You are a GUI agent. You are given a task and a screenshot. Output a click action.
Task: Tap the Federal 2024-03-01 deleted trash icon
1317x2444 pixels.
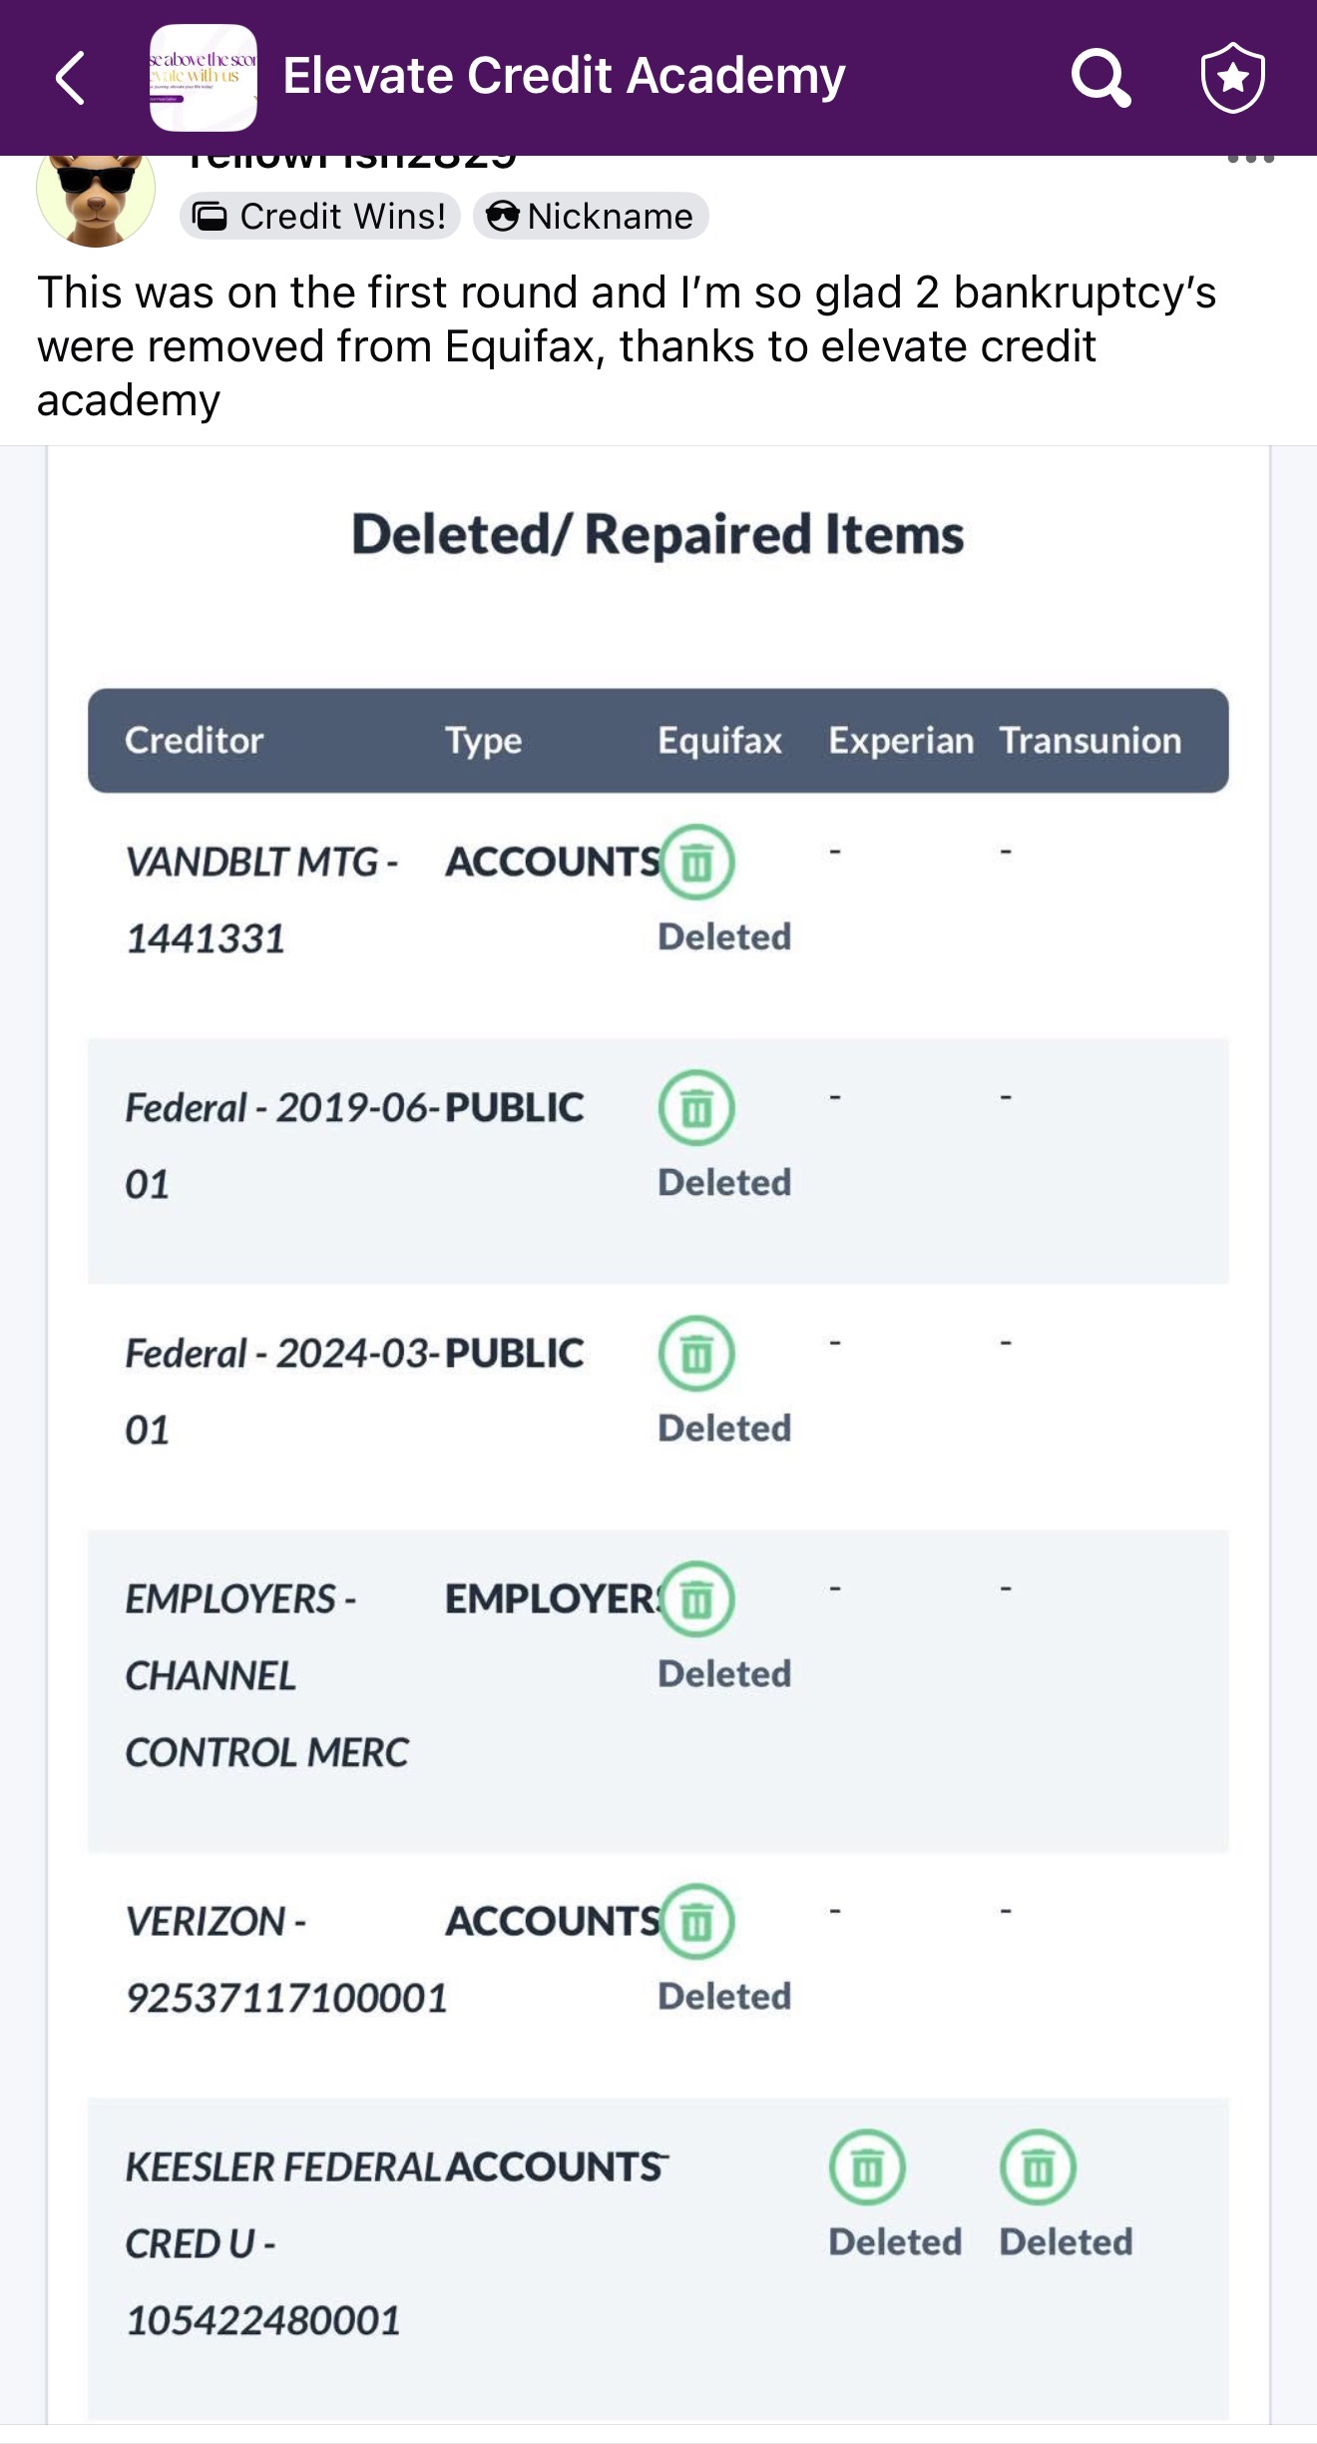[x=696, y=1353]
